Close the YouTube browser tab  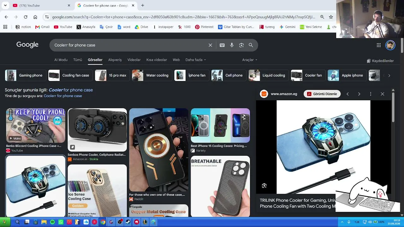click(x=69, y=5)
